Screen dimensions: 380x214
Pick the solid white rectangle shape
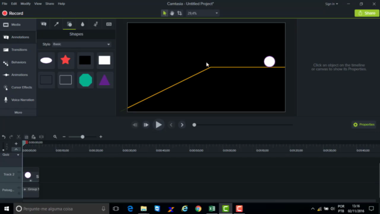(x=104, y=60)
